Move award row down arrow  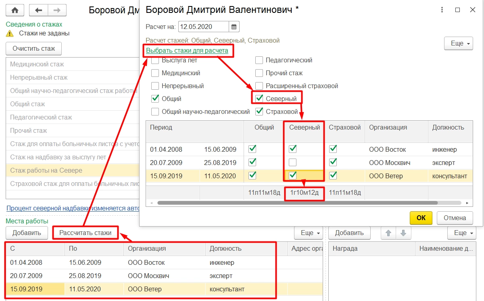403,233
